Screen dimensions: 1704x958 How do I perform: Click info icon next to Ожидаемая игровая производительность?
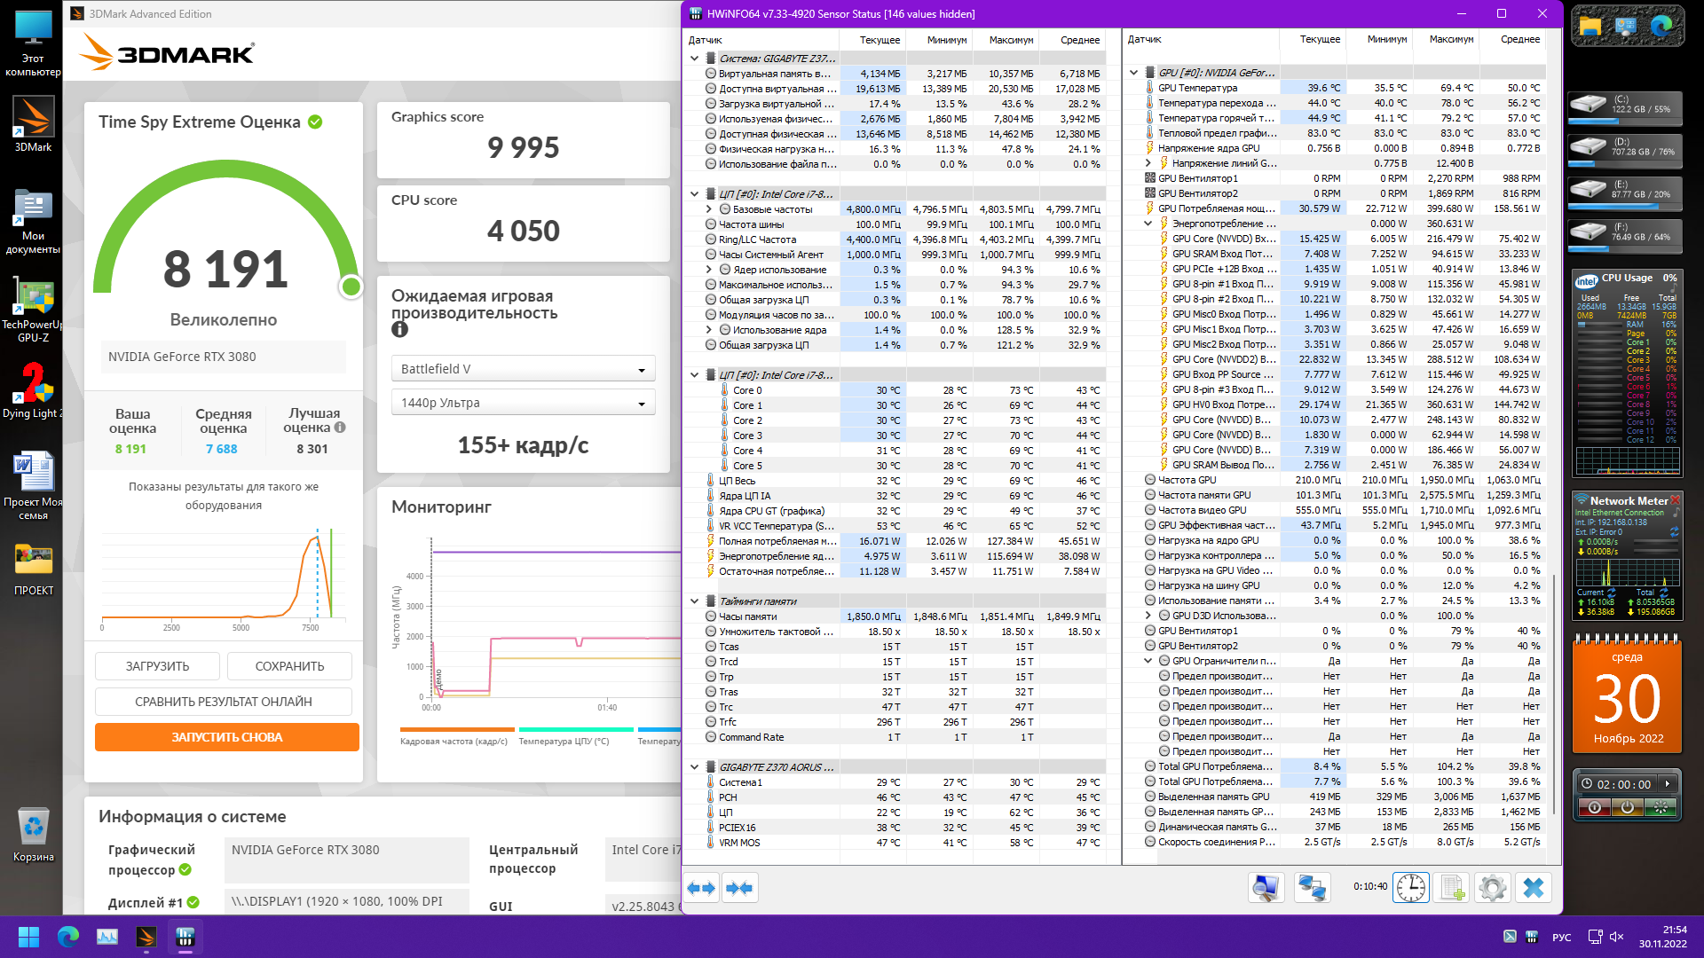399,330
